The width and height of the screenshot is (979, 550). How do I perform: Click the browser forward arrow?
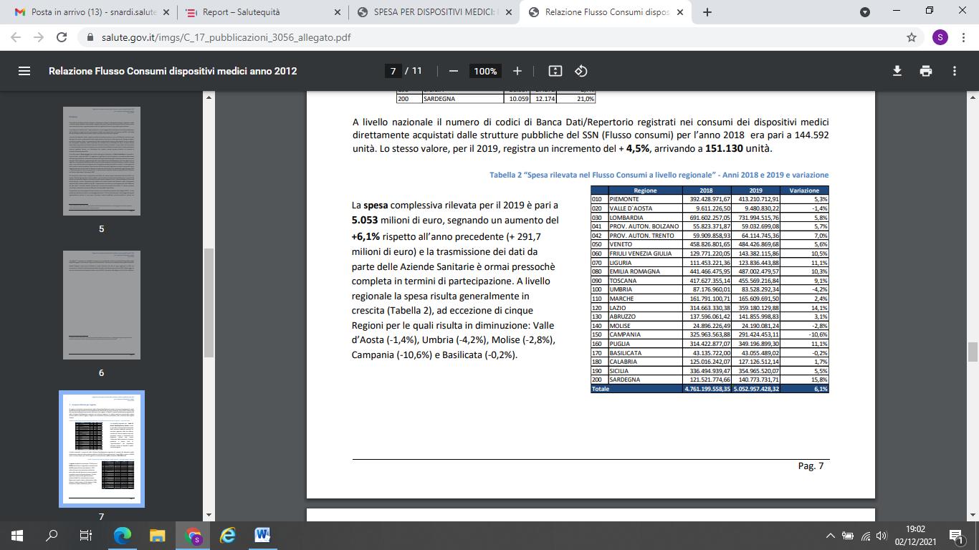point(39,37)
